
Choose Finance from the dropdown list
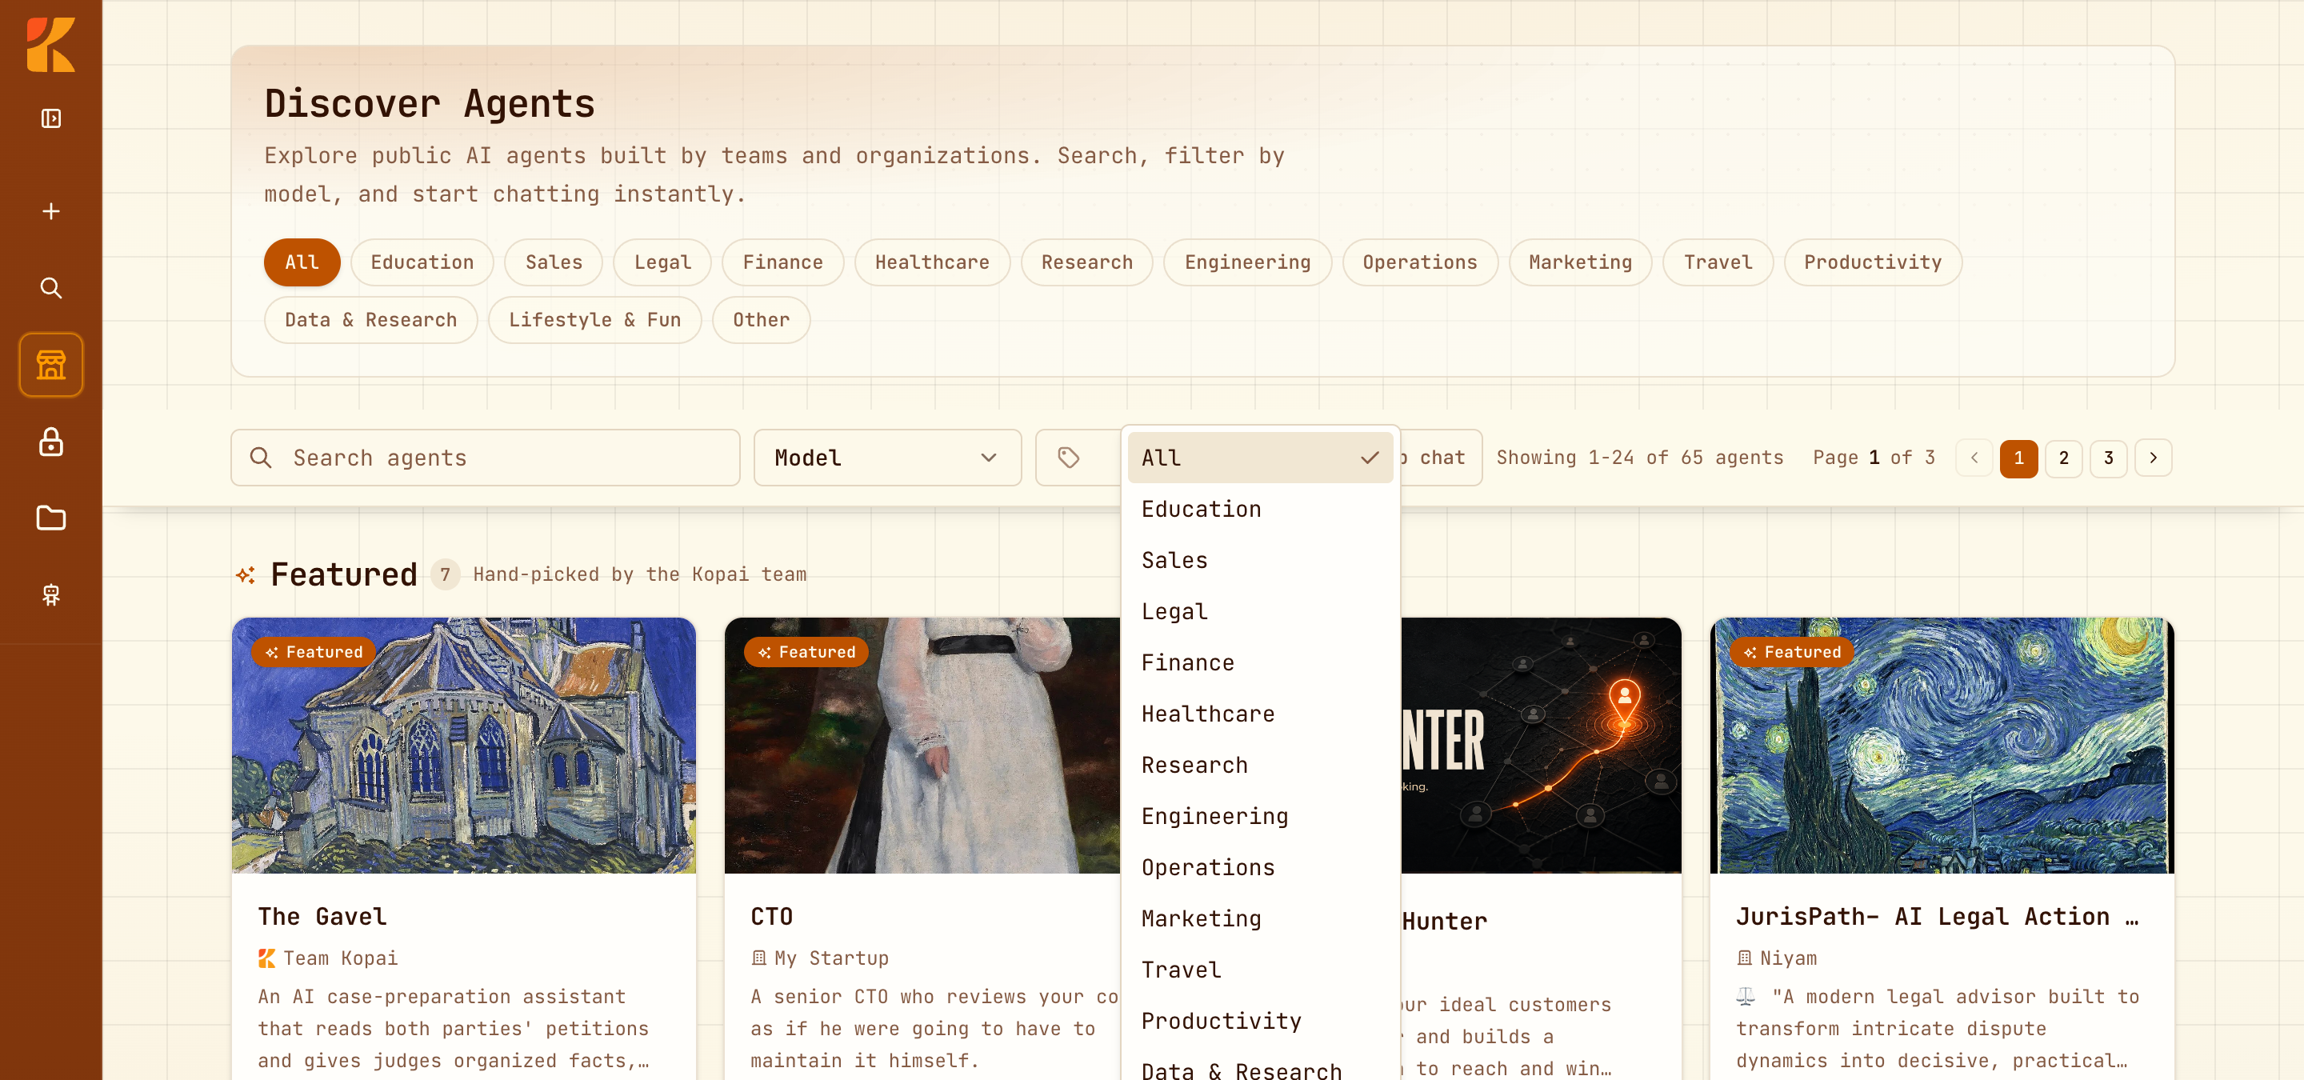click(1259, 662)
